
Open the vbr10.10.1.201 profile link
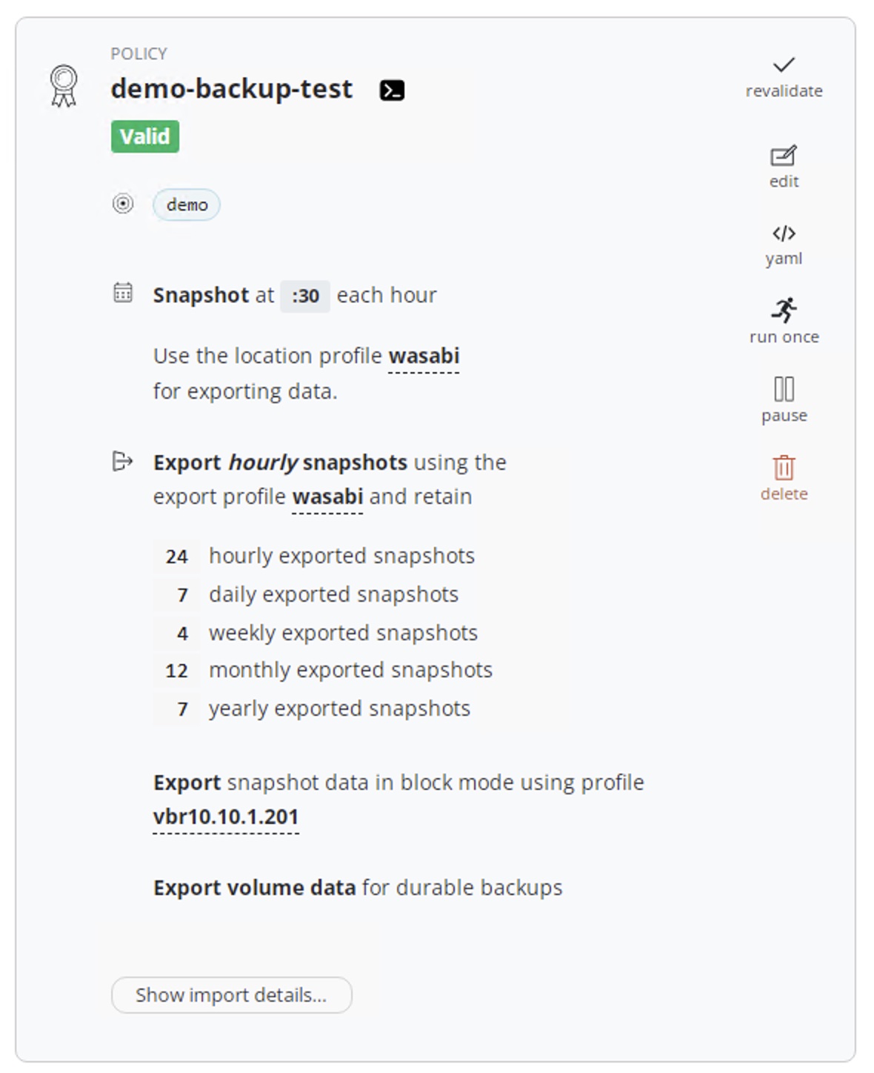226,817
